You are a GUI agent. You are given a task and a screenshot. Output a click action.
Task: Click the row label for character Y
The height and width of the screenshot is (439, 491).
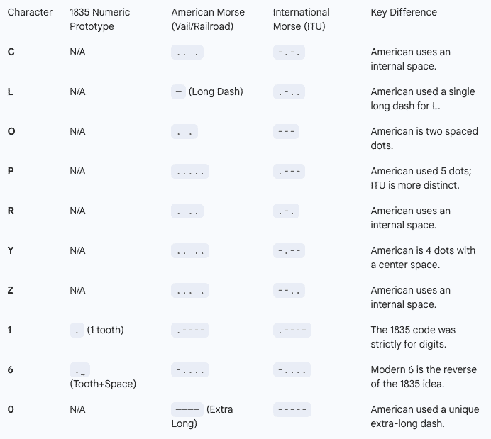click(x=11, y=250)
